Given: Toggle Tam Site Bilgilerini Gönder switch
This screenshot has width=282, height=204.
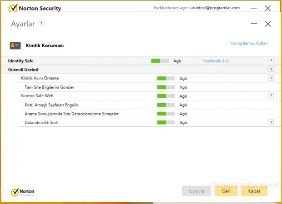Looking at the screenshot, I should click(x=166, y=87).
